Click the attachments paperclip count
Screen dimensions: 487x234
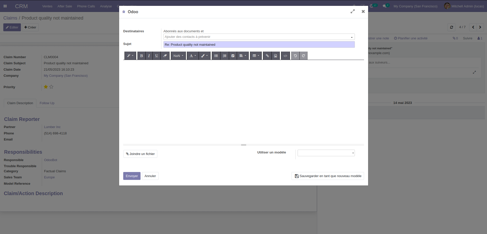(455, 38)
